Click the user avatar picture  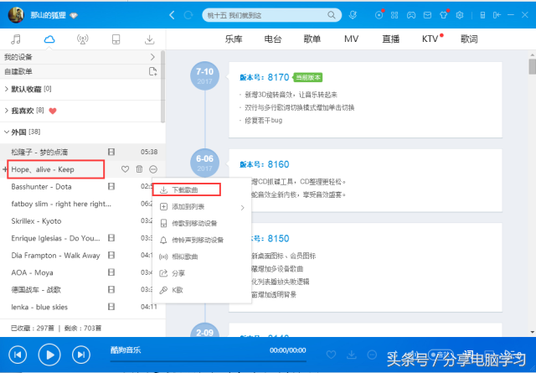[16, 15]
